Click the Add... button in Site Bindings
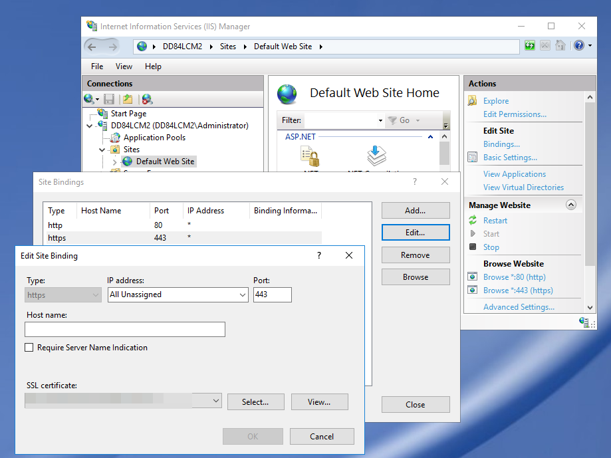Viewport: 611px width, 458px height. tap(416, 211)
